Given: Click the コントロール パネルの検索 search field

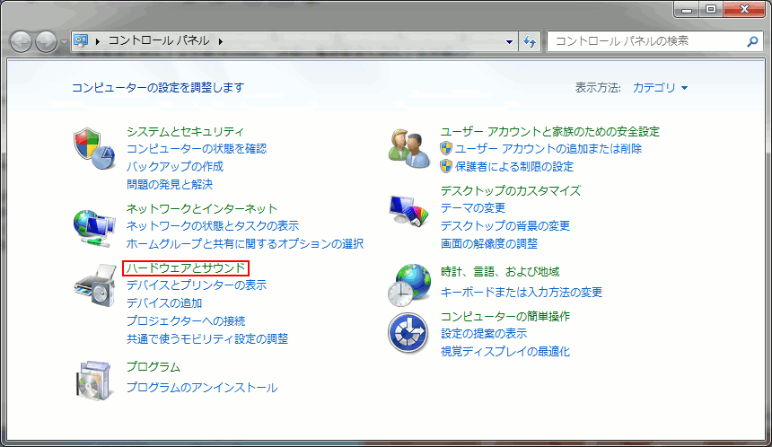Looking at the screenshot, I should [646, 41].
